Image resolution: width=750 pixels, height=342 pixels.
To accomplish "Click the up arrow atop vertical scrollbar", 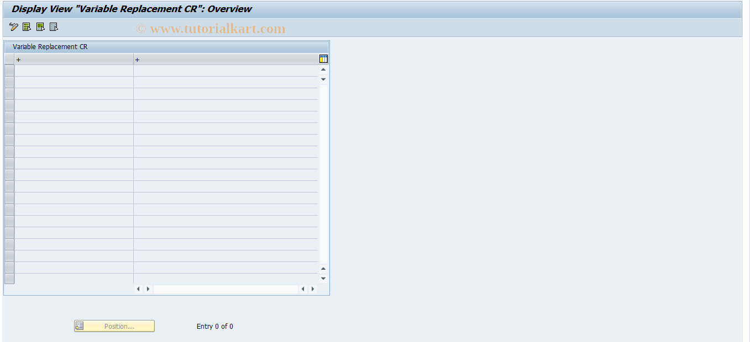I will coord(323,70).
